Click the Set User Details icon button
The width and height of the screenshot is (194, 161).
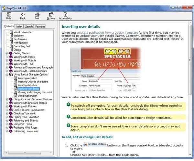point(95,144)
